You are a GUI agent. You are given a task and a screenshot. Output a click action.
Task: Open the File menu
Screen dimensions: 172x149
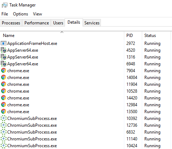pyautogui.click(x=5, y=14)
